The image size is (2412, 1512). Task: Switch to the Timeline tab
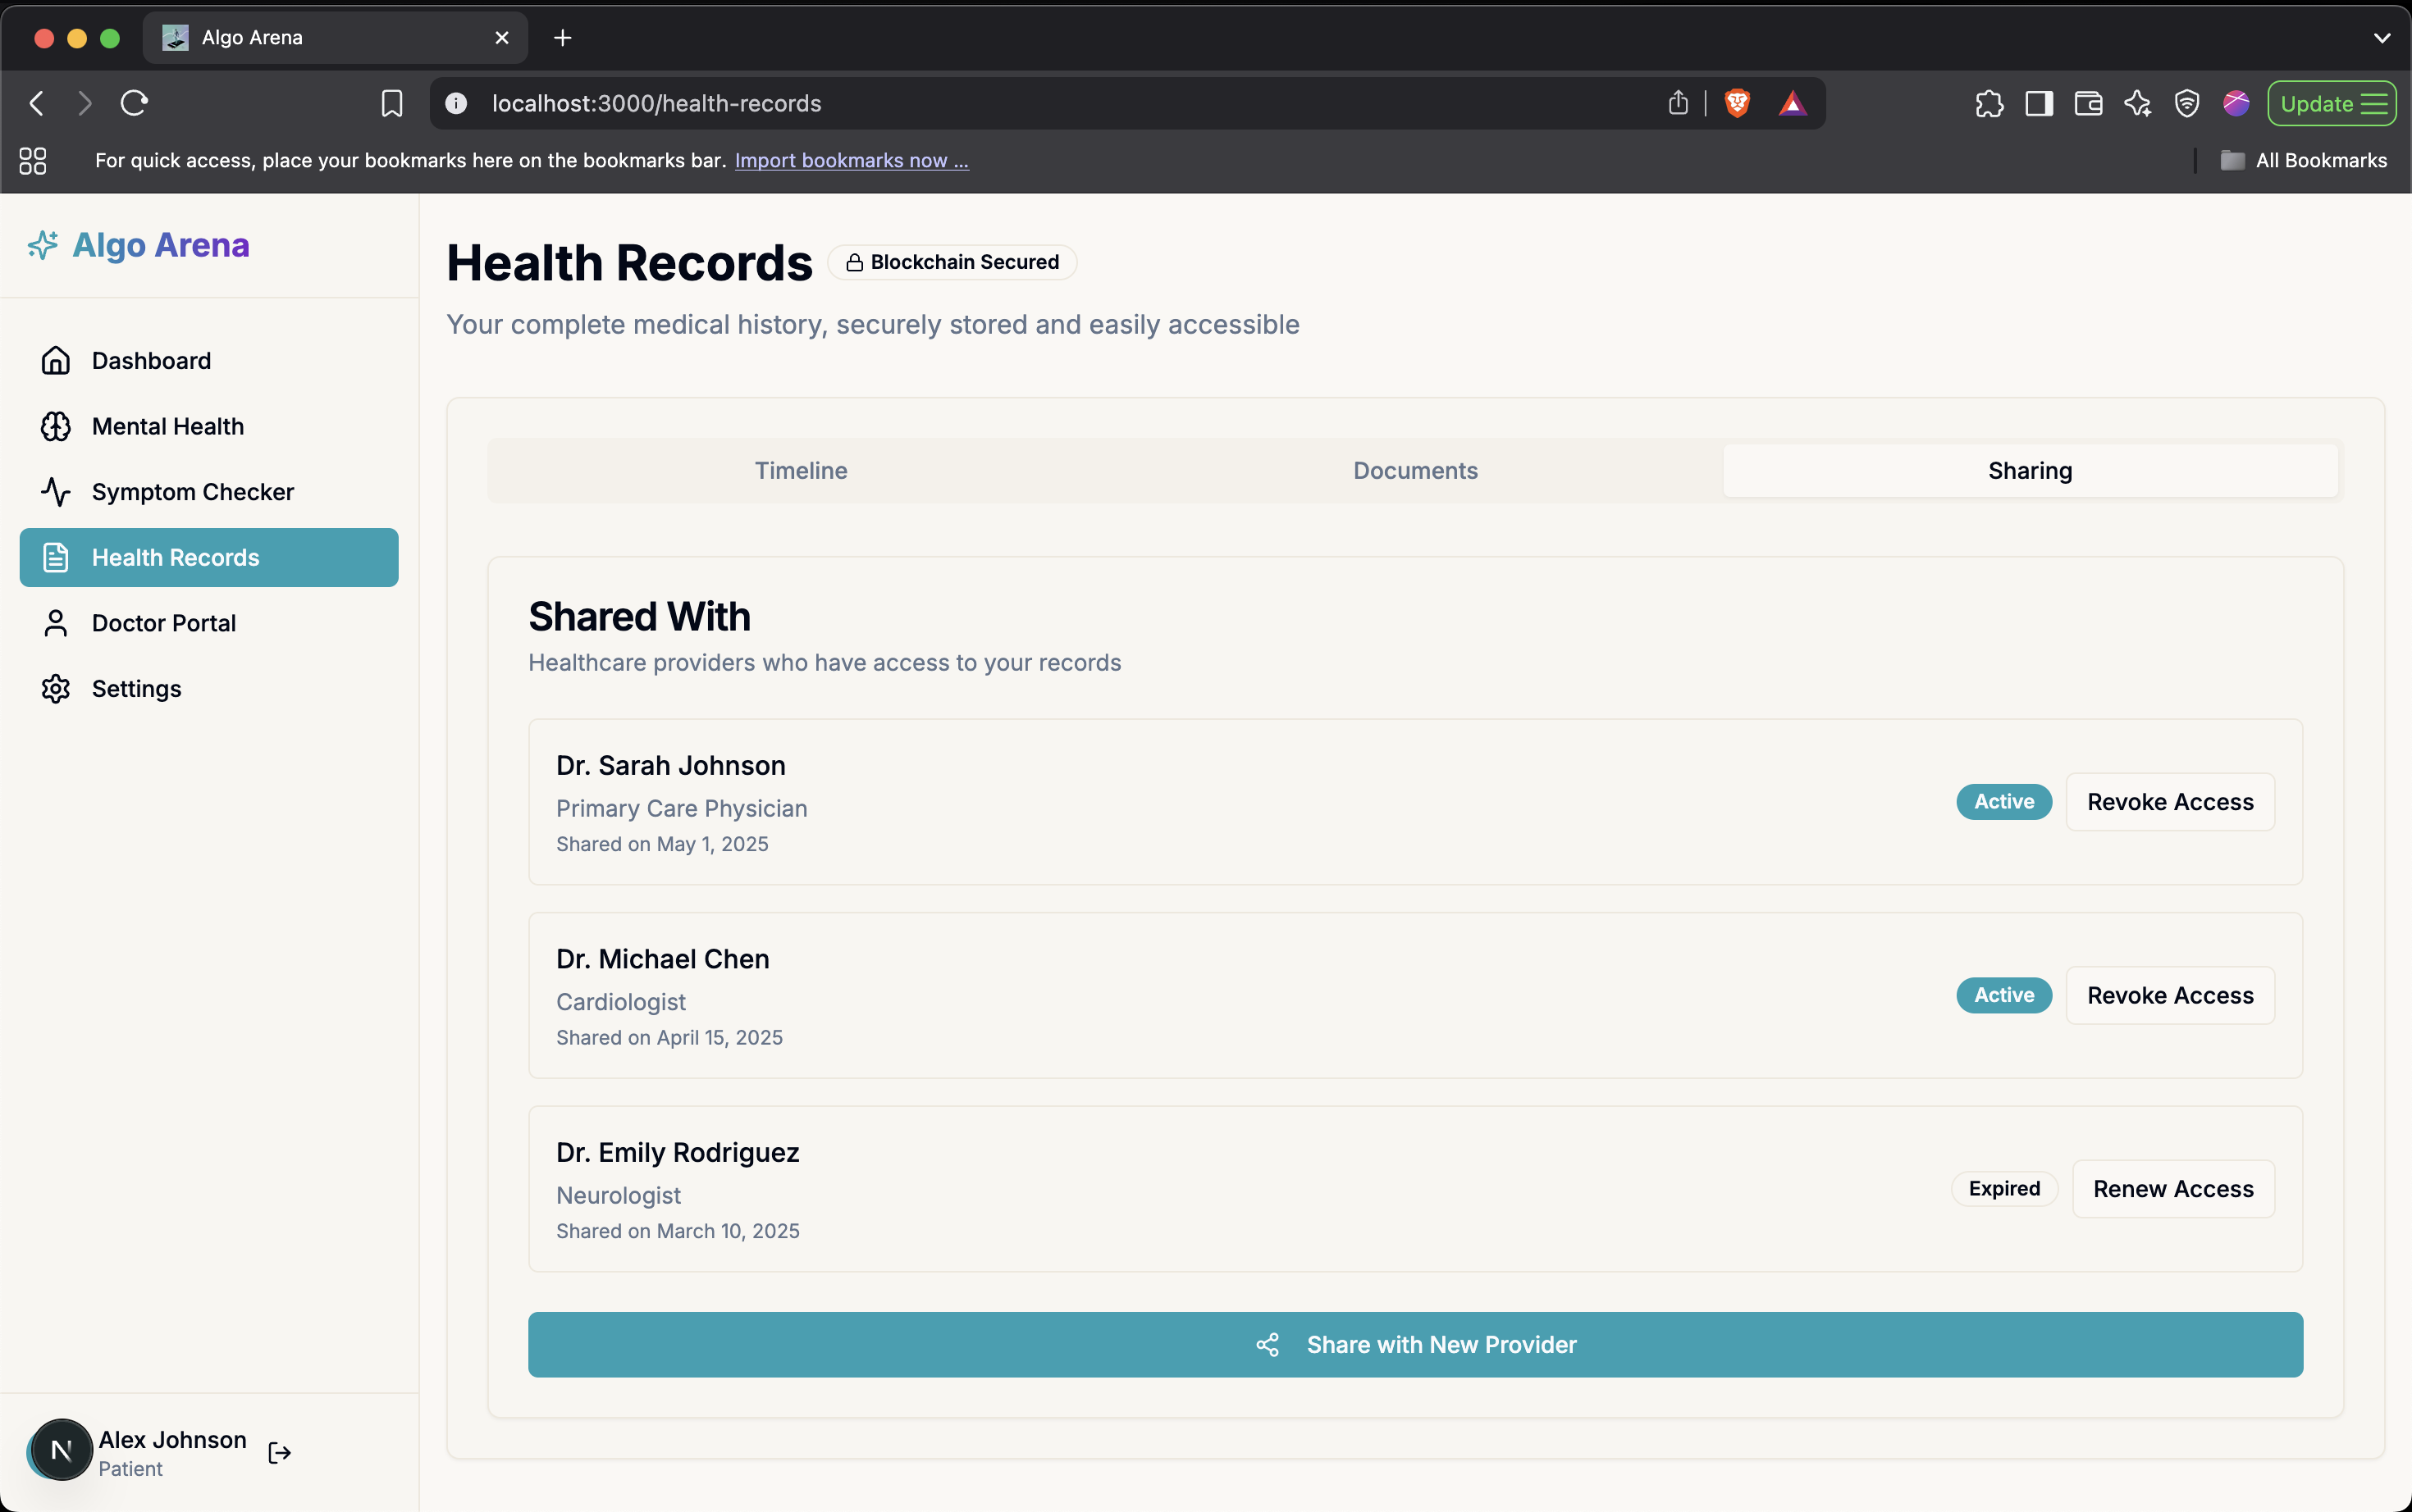click(x=801, y=470)
